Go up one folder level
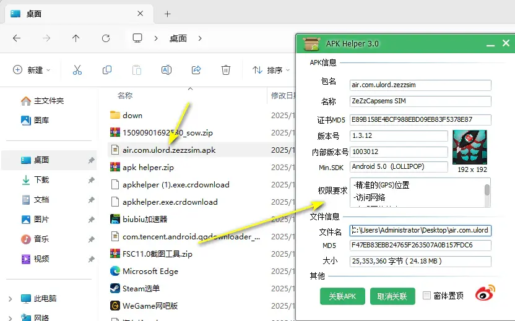Screen dimensions: 515x321 [x=76, y=38]
